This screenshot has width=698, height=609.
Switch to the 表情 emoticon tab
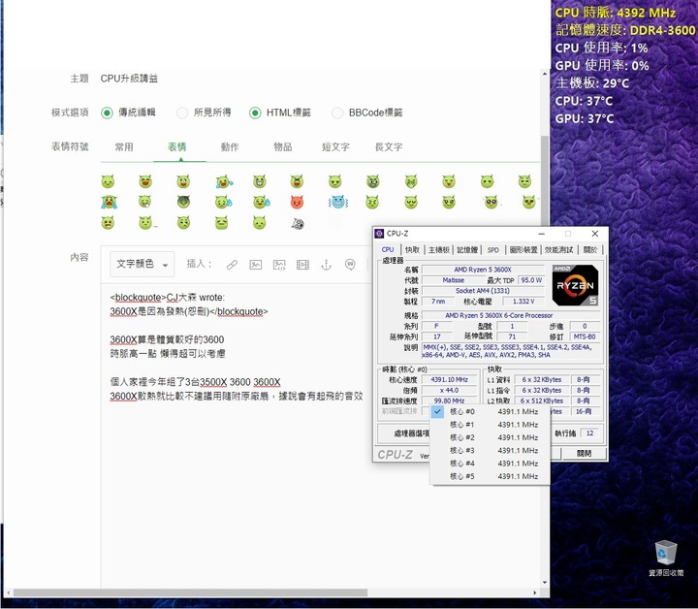(176, 146)
